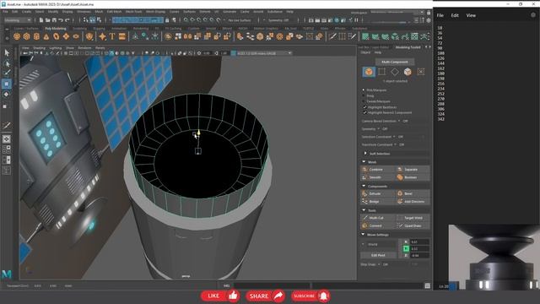The height and width of the screenshot is (304, 540).
Task: Open the Step Snap dropdown
Action: [x=379, y=264]
